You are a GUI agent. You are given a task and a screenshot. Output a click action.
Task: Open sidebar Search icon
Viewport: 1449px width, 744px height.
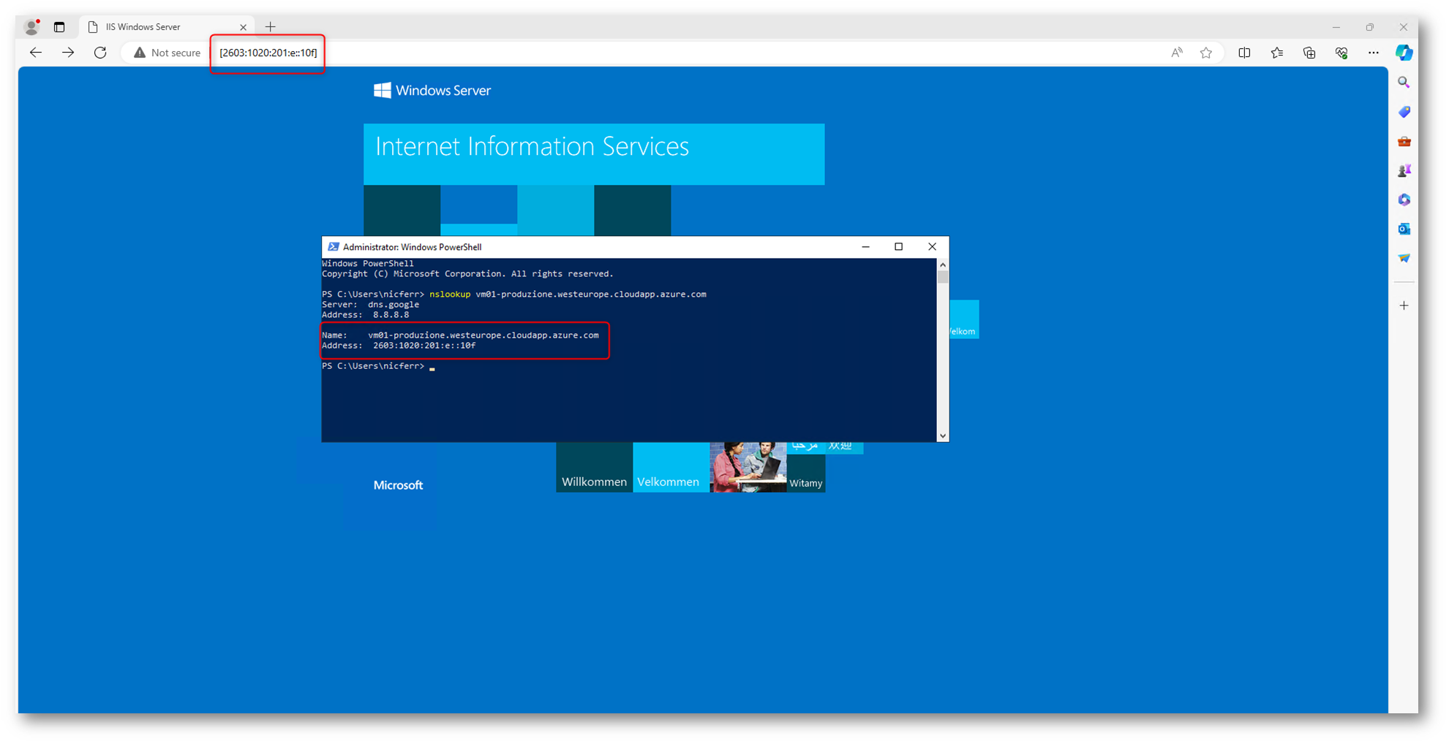click(1404, 83)
